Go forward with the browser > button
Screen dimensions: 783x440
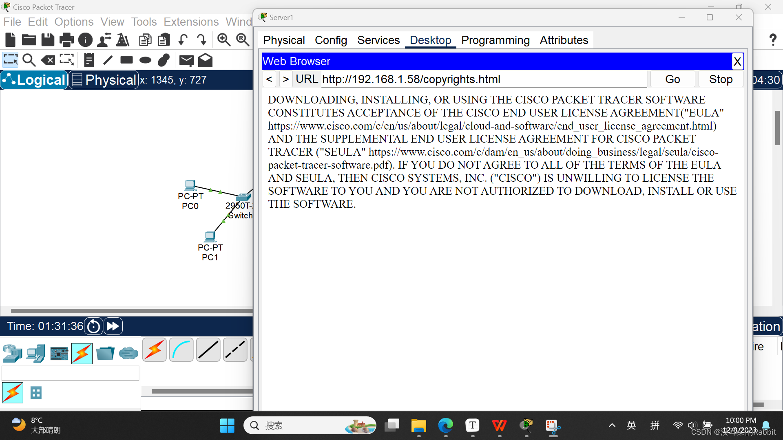pyautogui.click(x=286, y=79)
